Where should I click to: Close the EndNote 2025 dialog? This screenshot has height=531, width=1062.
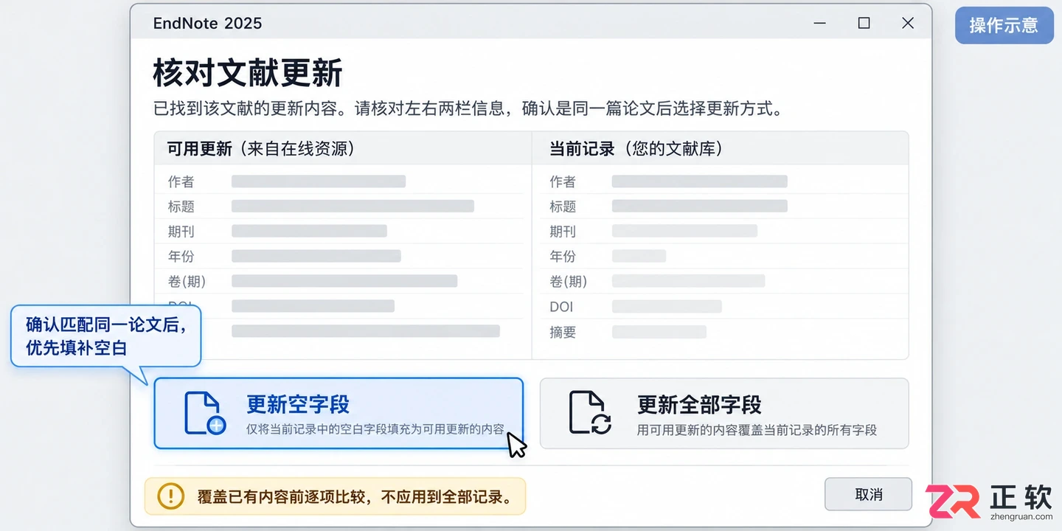pos(908,24)
